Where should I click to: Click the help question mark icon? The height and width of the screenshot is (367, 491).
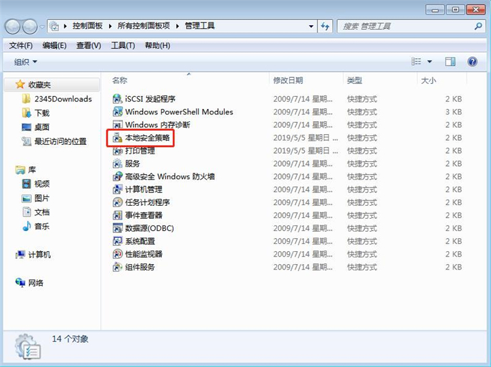point(472,62)
